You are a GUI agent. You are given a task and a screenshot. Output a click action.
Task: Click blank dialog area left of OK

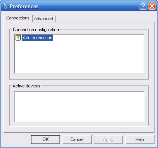coord(17,139)
